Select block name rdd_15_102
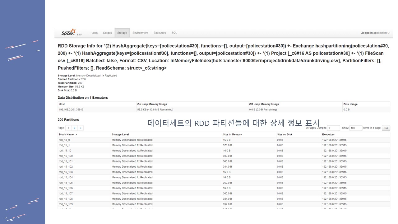 [66, 167]
